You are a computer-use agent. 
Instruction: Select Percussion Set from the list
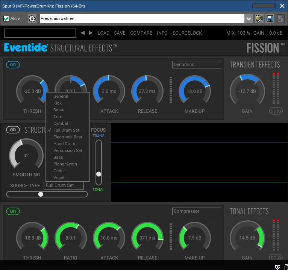[68, 150]
